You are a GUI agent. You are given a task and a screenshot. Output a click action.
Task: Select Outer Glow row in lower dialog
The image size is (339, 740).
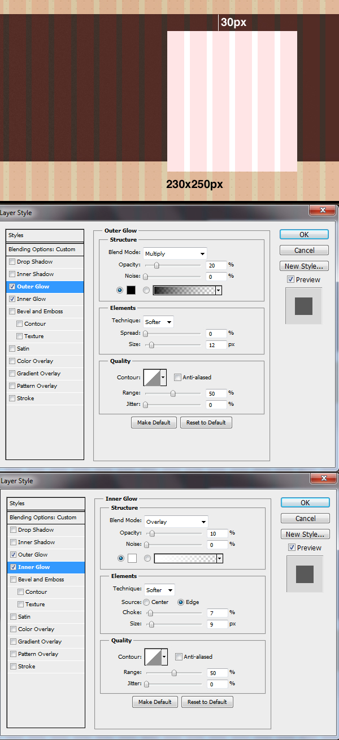click(x=46, y=555)
